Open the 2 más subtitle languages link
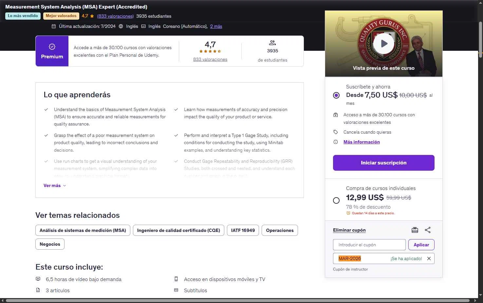This screenshot has height=303, width=483. pos(216,26)
